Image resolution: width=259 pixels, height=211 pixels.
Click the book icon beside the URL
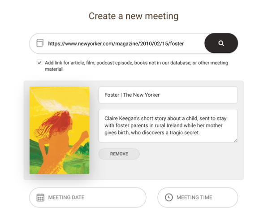click(40, 43)
